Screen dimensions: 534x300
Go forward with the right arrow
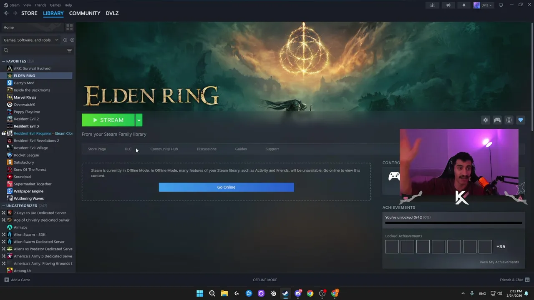tap(15, 13)
